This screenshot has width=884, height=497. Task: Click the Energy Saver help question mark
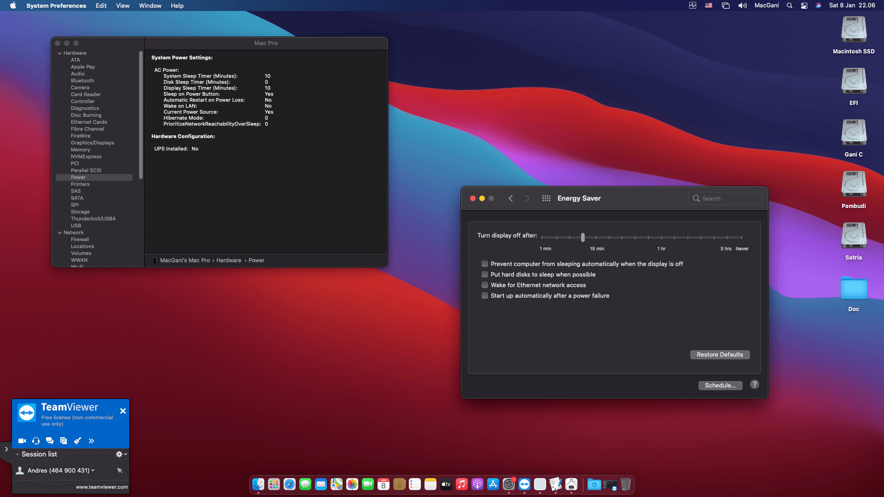(x=754, y=385)
